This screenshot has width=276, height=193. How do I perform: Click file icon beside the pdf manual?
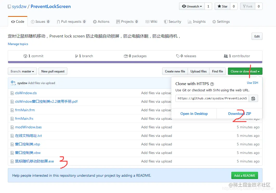point(12,101)
